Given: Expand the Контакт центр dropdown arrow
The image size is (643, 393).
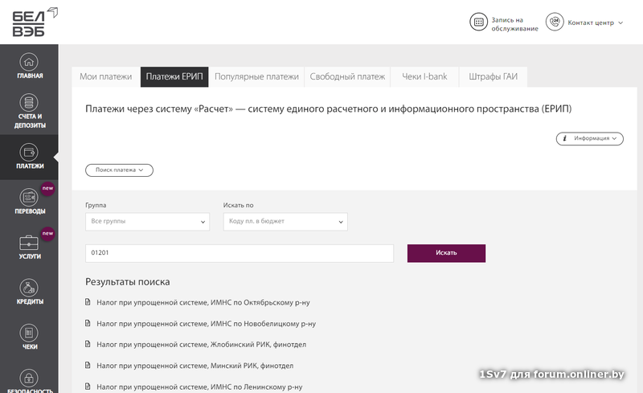Looking at the screenshot, I should pos(620,23).
